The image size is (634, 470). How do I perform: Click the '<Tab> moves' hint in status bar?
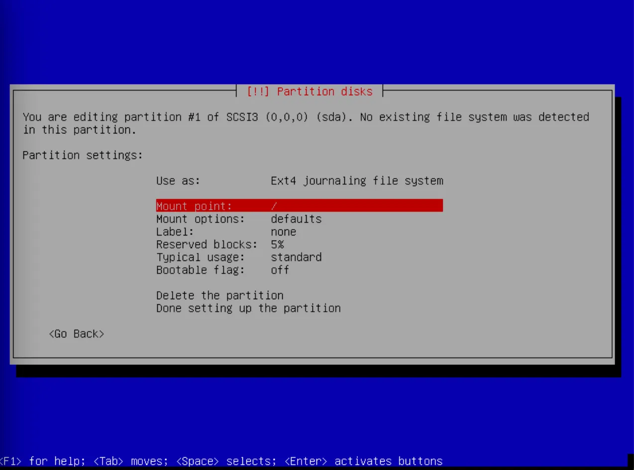[130, 461]
